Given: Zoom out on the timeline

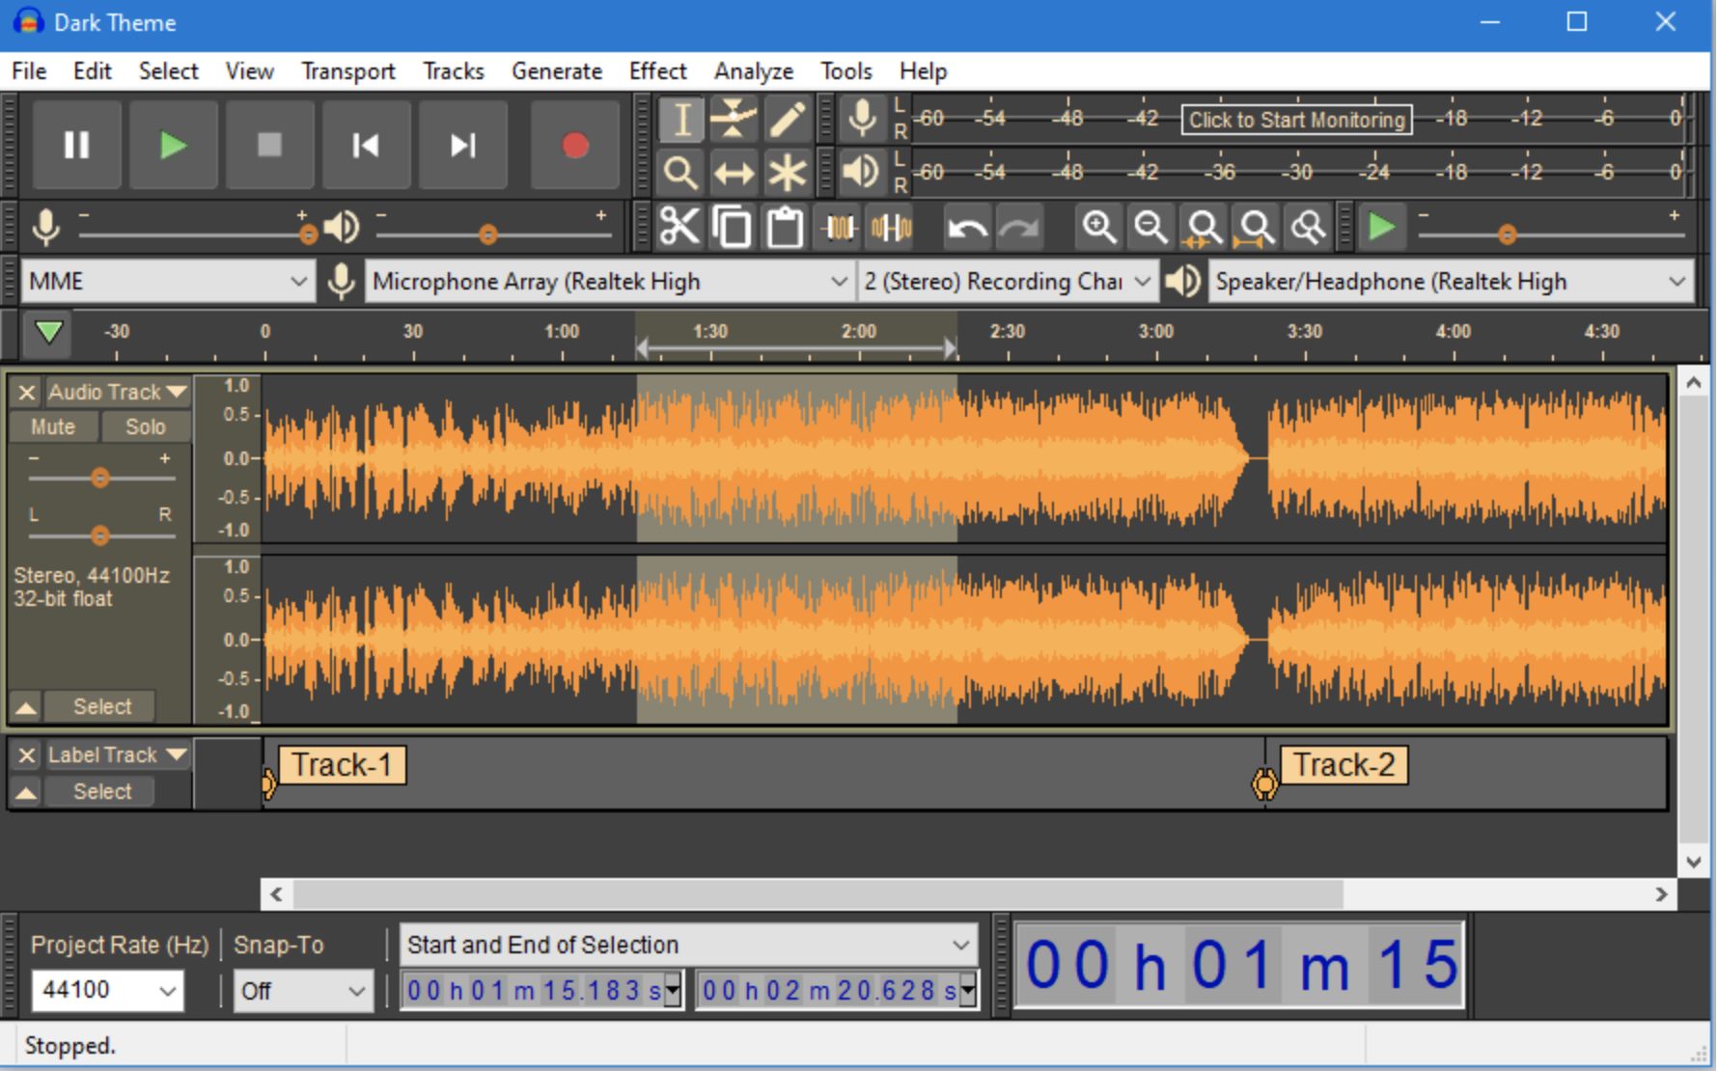Looking at the screenshot, I should point(1151,228).
